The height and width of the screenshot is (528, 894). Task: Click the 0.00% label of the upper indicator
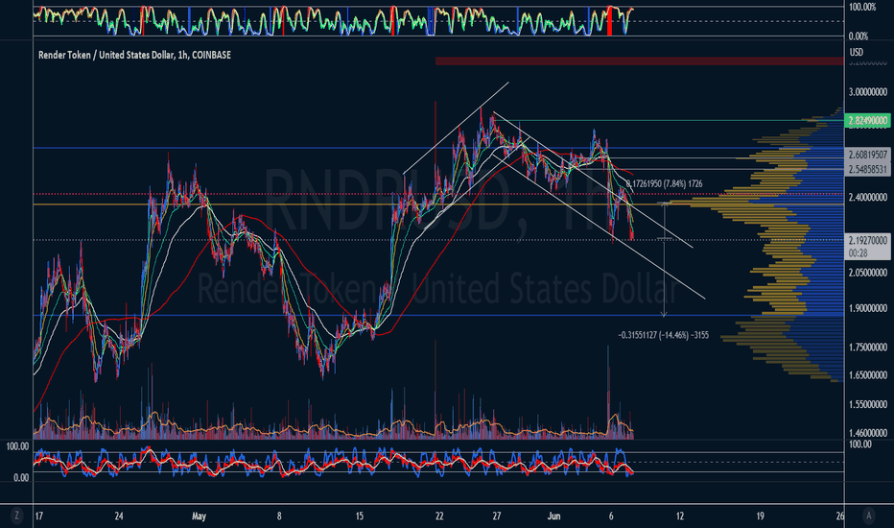[x=859, y=36]
